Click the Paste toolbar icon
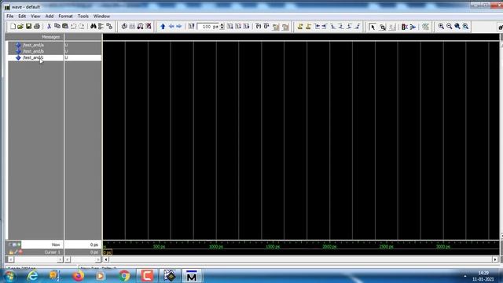 65,26
